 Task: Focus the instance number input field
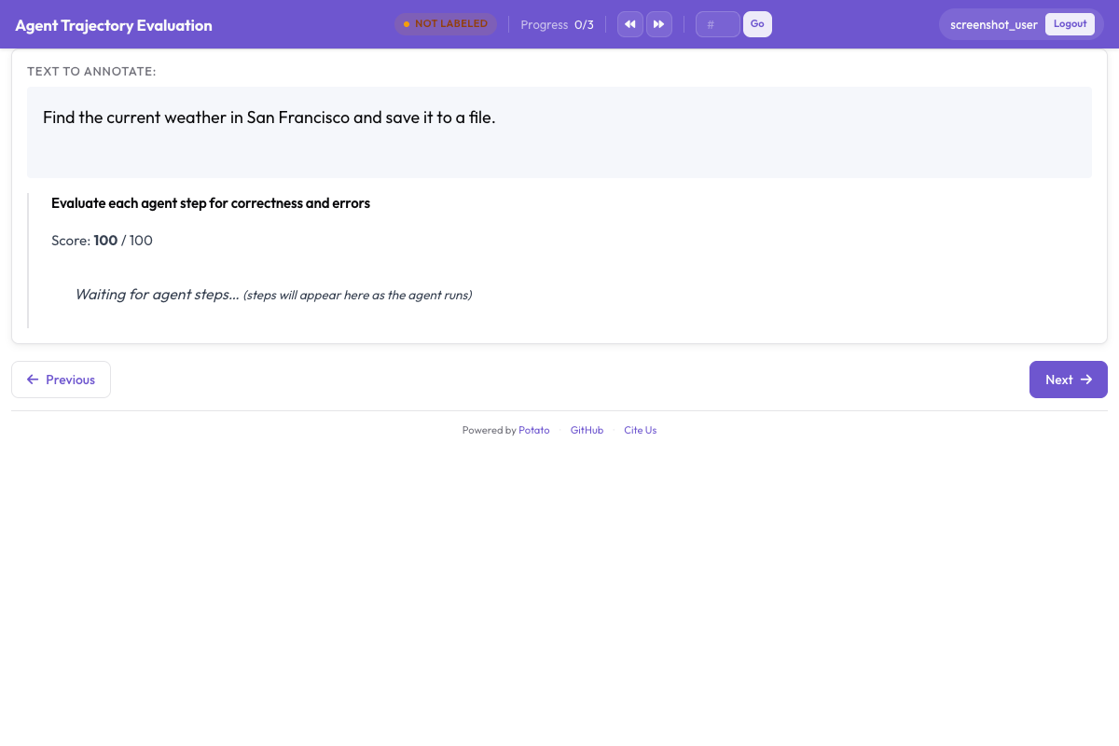coord(717,24)
